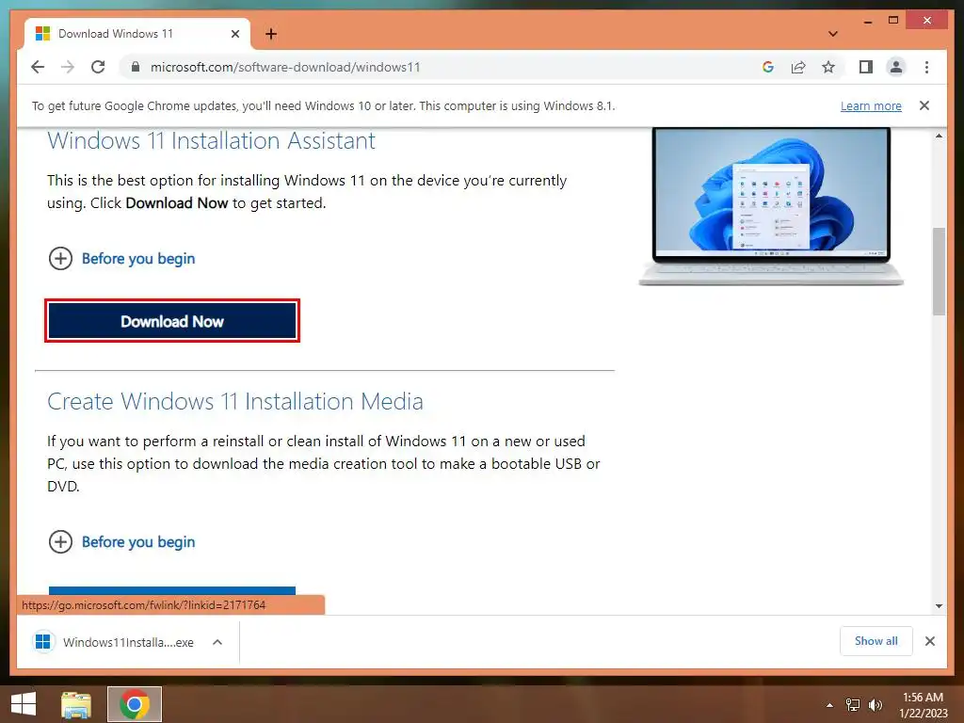Image resolution: width=964 pixels, height=723 pixels.
Task: Expand the download item options chevron
Action: tap(217, 642)
